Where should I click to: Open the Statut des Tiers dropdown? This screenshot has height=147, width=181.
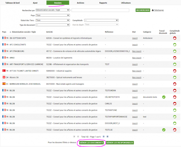click(53, 20)
